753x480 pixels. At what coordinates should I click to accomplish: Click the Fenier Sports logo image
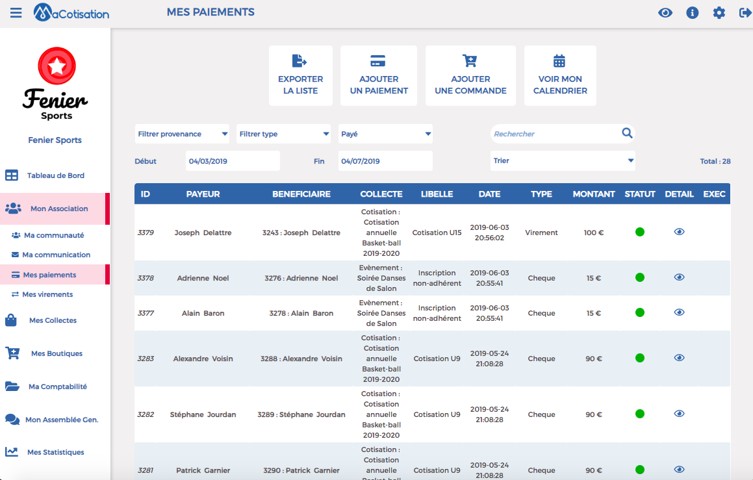(x=55, y=84)
